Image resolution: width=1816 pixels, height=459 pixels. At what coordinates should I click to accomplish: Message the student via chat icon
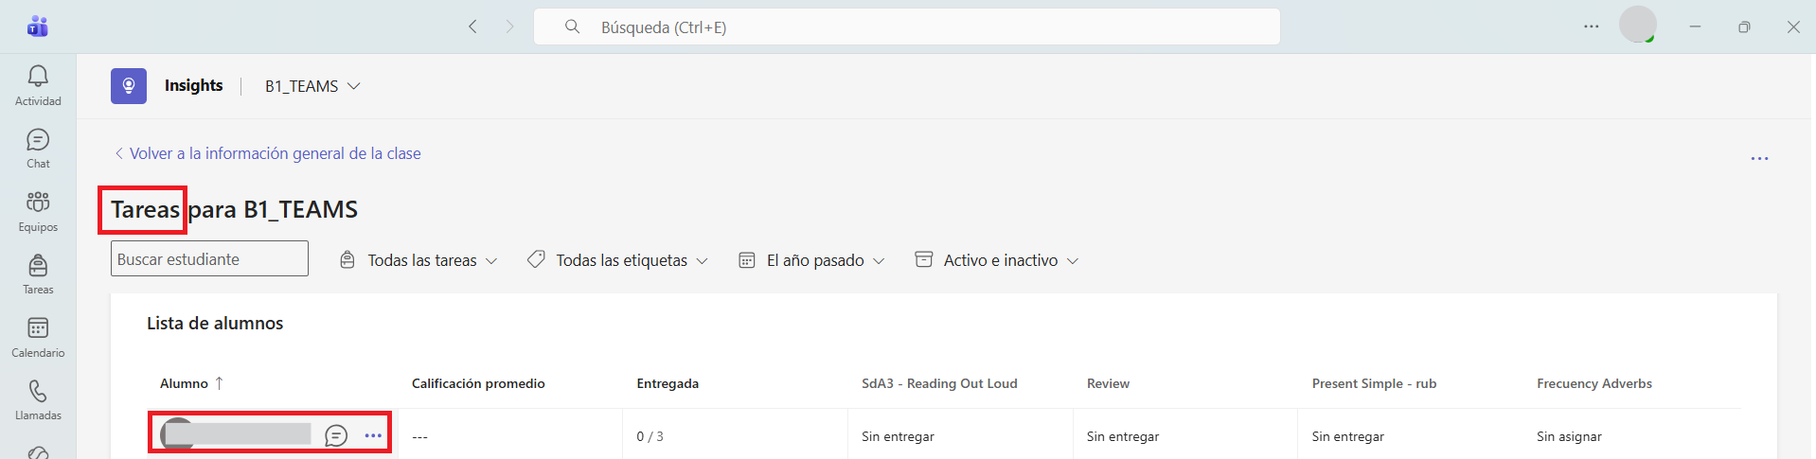tap(336, 435)
